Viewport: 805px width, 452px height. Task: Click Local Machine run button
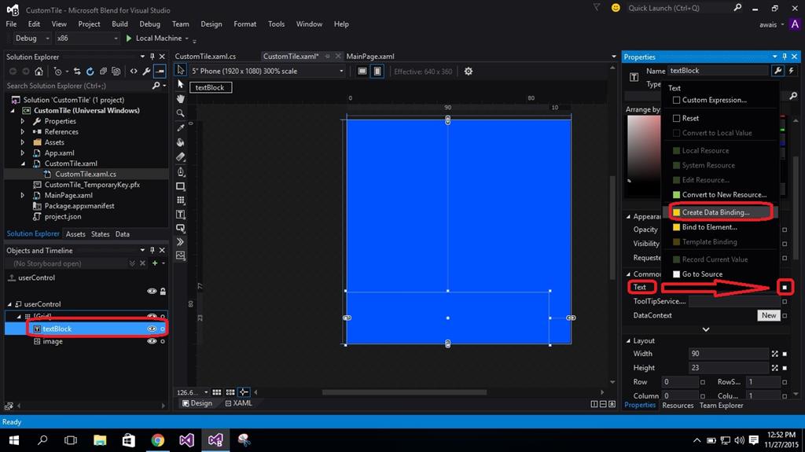tap(157, 39)
